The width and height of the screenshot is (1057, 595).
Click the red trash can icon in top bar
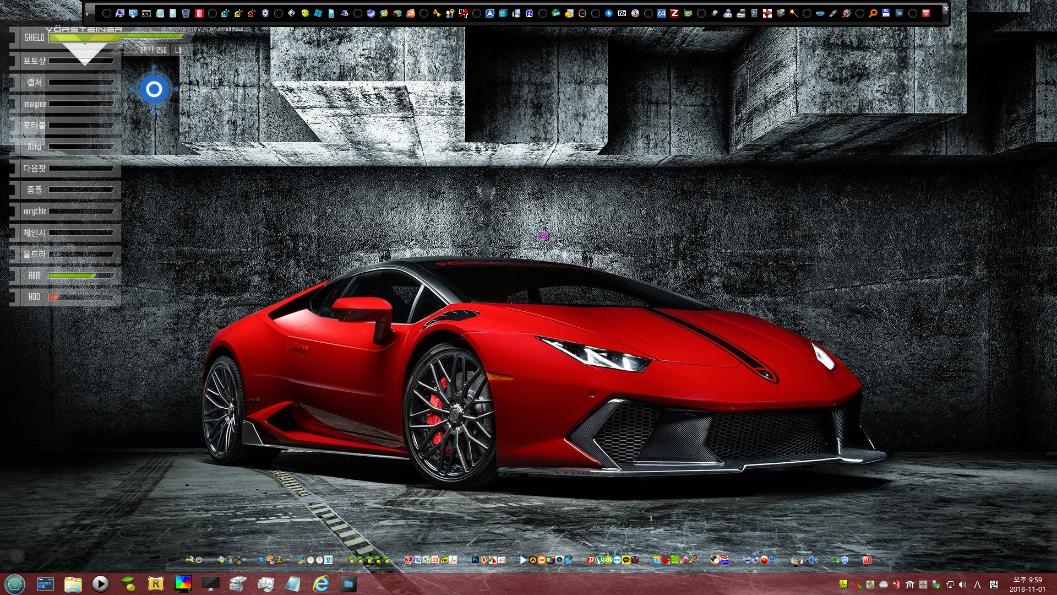[x=199, y=13]
